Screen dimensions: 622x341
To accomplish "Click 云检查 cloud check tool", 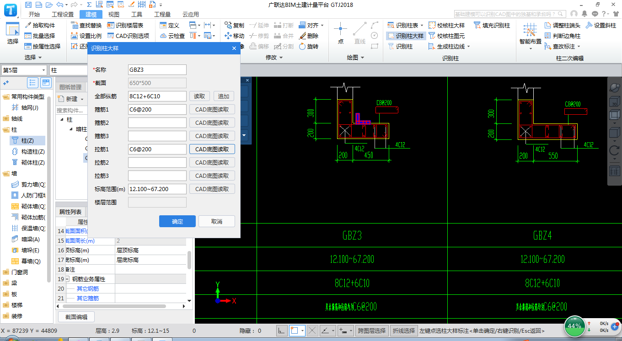I will 172,36.
